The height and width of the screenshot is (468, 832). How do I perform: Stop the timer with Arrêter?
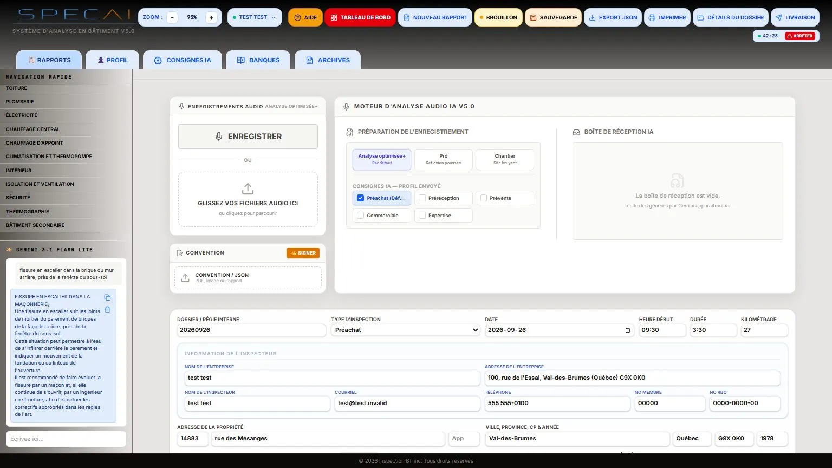799,36
